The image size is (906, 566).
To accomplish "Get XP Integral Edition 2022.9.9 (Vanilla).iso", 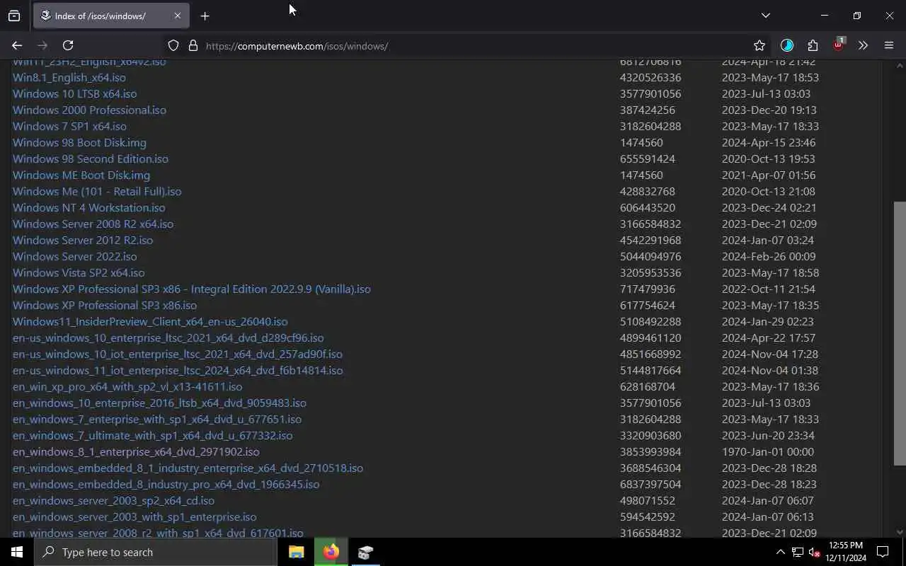I will pos(191,289).
